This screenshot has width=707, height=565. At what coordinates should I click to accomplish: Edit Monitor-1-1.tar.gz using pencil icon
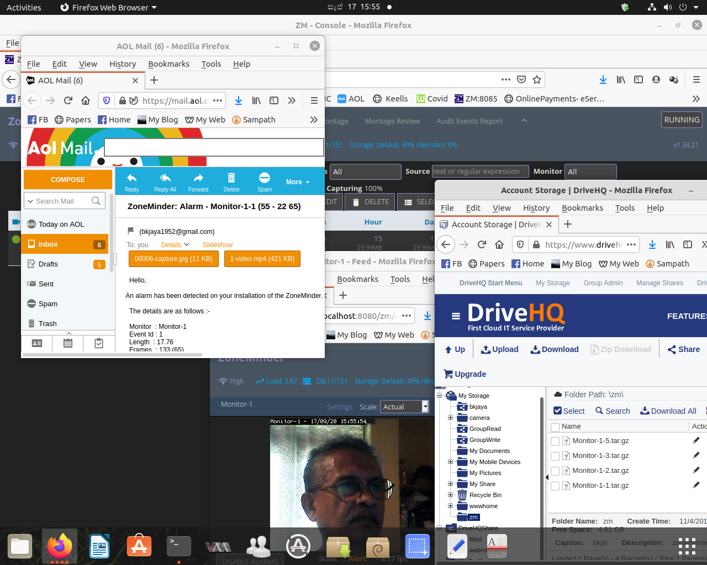click(696, 485)
